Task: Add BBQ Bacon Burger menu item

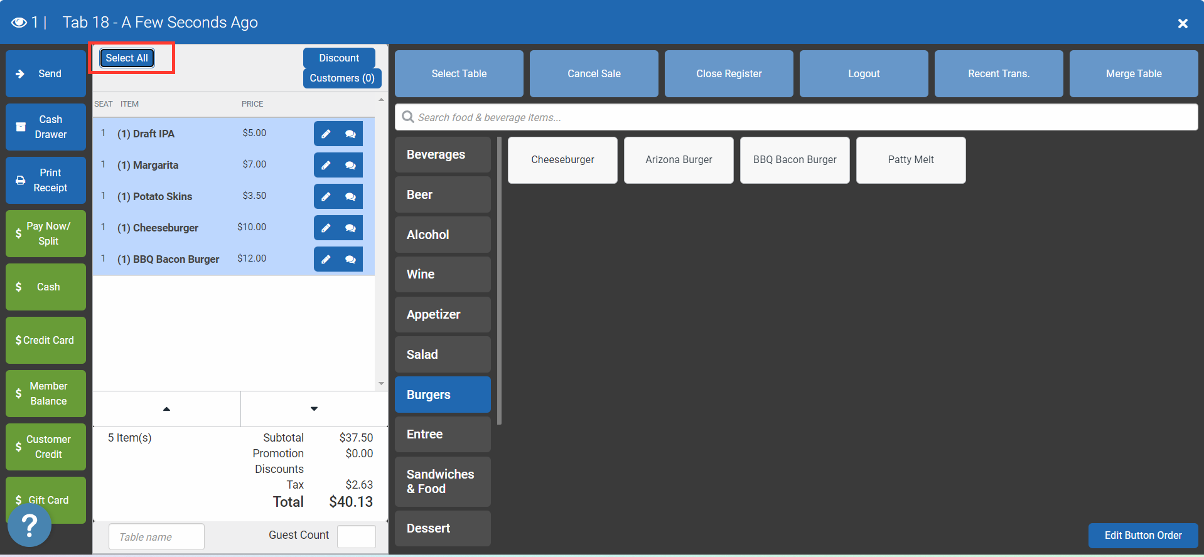Action: pos(795,160)
